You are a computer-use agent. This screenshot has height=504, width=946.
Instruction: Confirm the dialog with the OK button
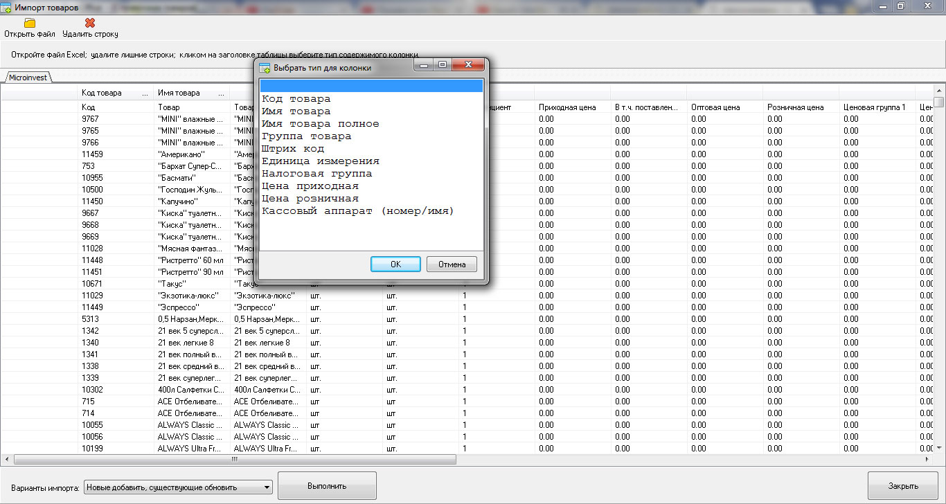pyautogui.click(x=395, y=264)
